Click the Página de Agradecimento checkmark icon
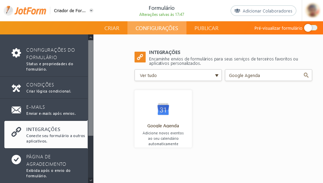The image size is (323, 183). click(x=16, y=159)
